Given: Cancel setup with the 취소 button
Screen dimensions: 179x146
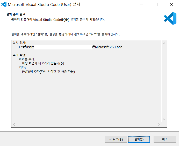Looking at the screenshot, I should coord(164,139).
